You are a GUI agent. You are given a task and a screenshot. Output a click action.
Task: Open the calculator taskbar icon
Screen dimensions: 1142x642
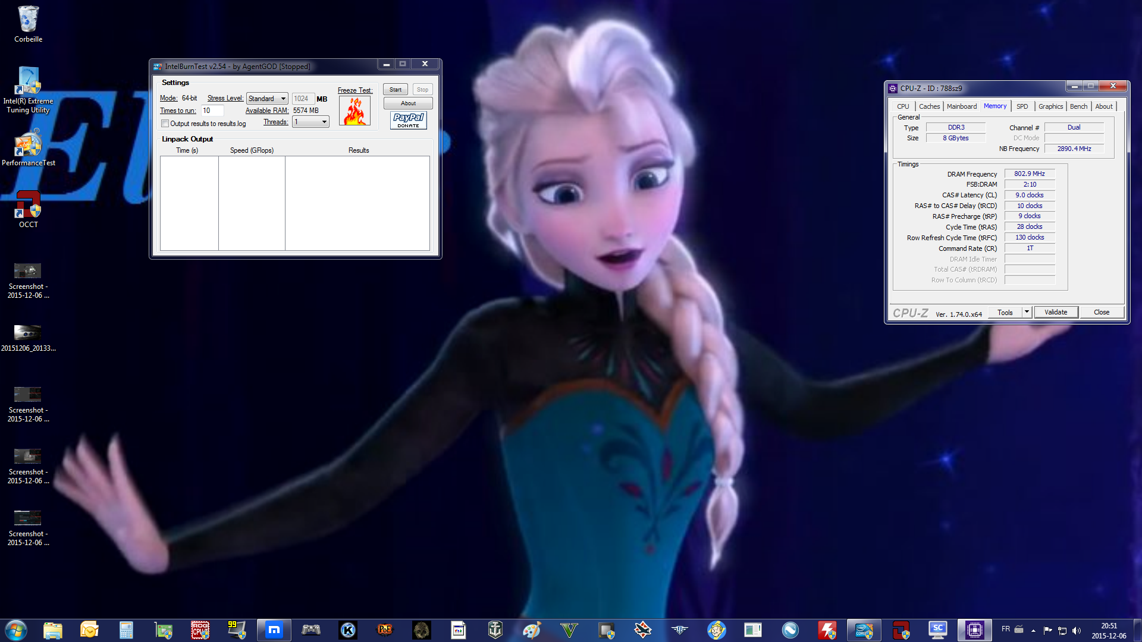point(126,630)
